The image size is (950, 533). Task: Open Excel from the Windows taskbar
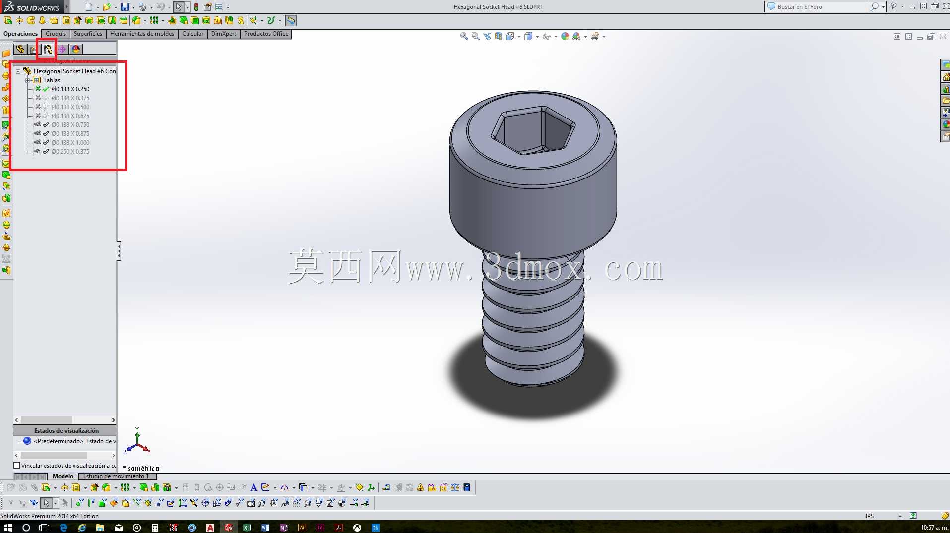pyautogui.click(x=247, y=528)
